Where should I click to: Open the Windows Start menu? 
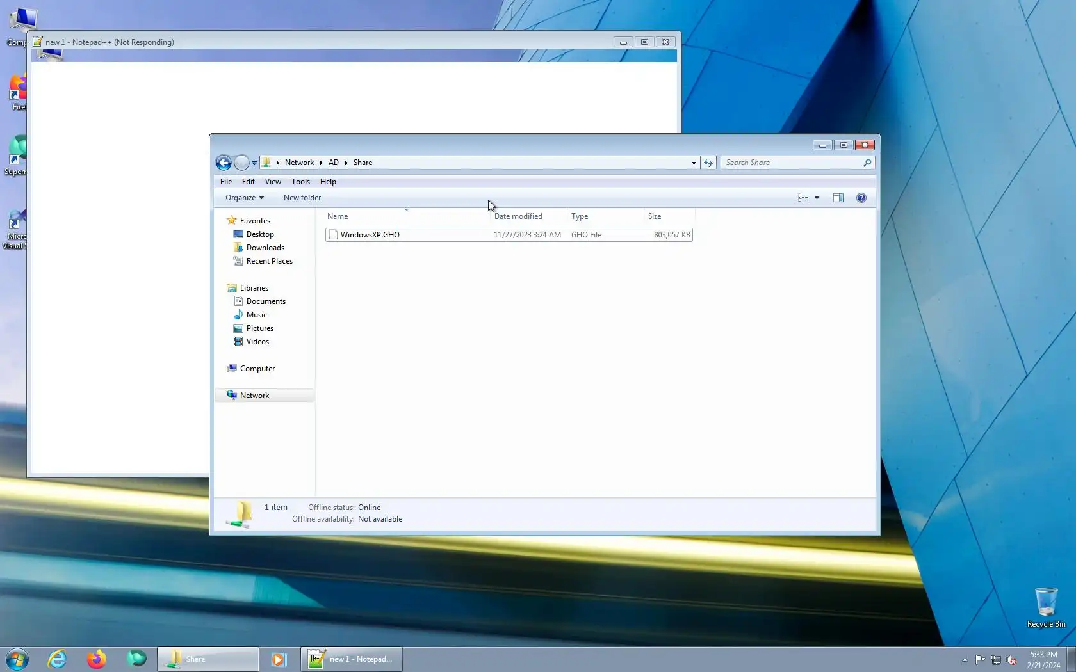click(x=17, y=659)
